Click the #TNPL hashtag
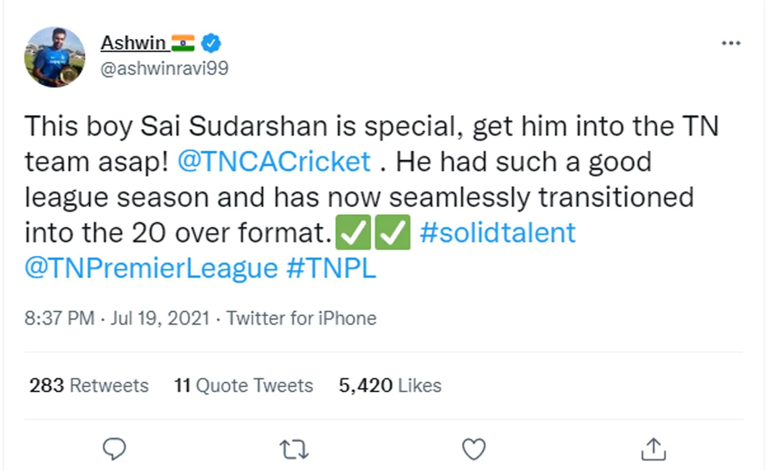The width and height of the screenshot is (768, 471). [331, 268]
